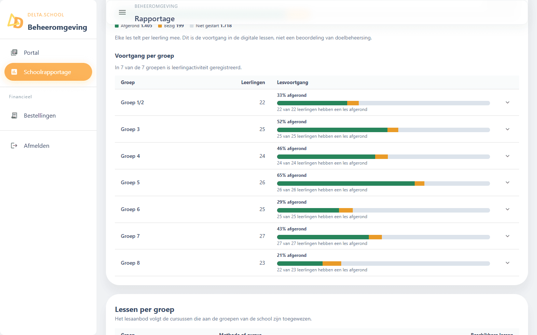Click '65% afgerond' label
Viewport: 537px width, 335px height.
292,175
